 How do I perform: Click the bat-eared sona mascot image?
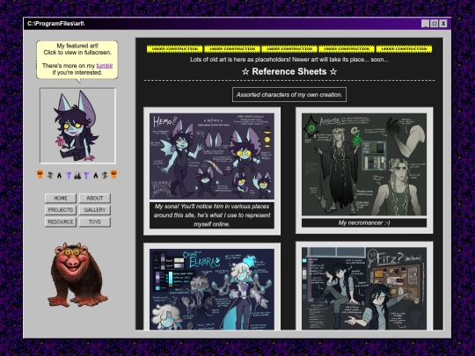[x=77, y=126]
